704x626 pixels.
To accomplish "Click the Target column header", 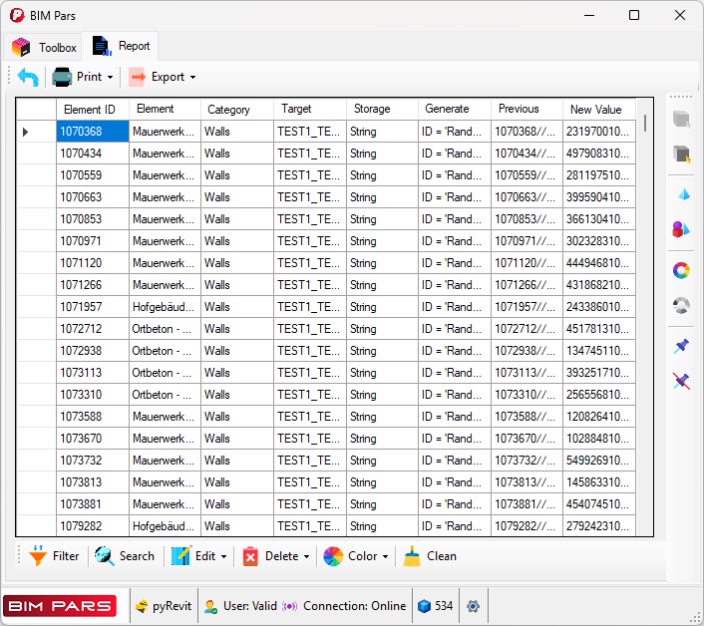I will coord(310,109).
